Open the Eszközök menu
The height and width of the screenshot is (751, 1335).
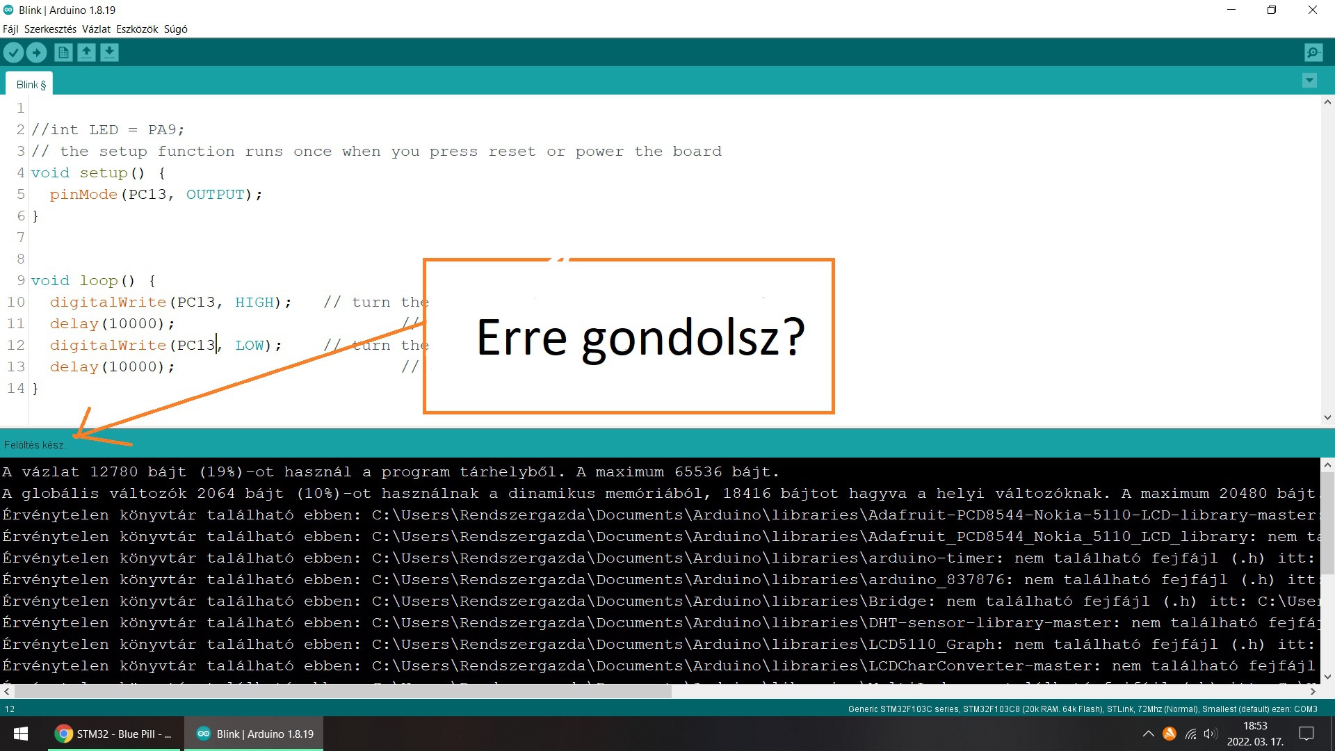coord(137,29)
